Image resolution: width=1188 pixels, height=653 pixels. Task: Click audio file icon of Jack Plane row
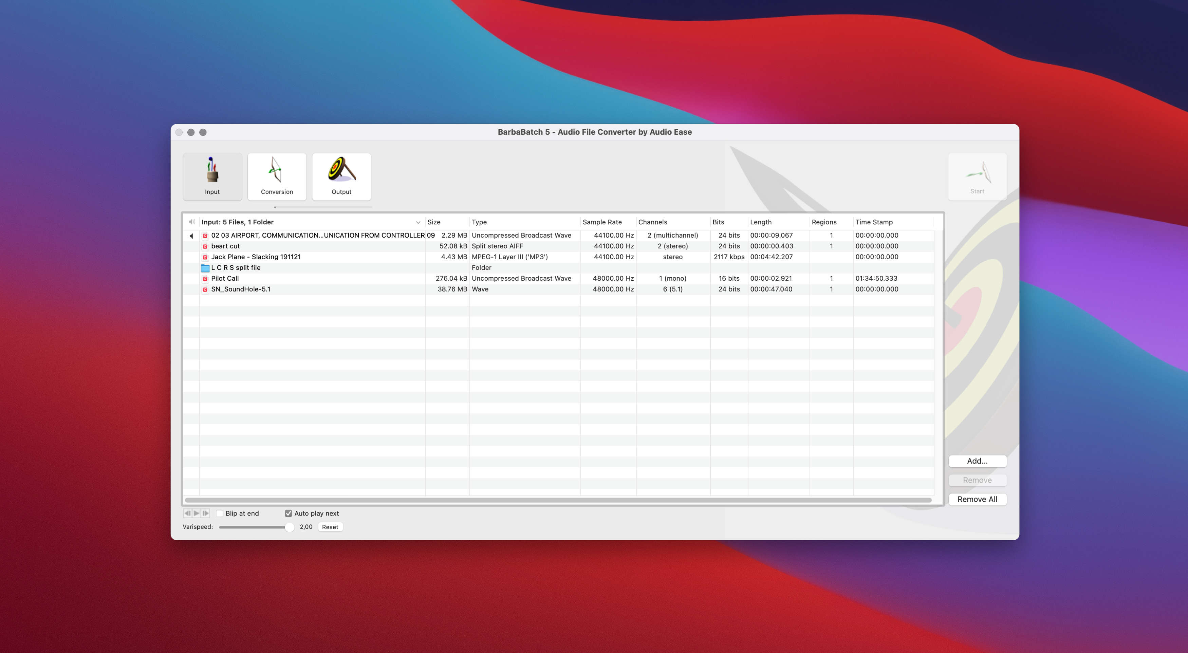[x=205, y=257]
